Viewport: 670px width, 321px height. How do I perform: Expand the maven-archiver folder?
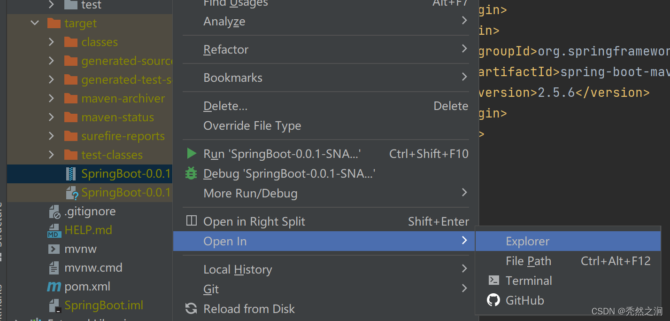51,98
